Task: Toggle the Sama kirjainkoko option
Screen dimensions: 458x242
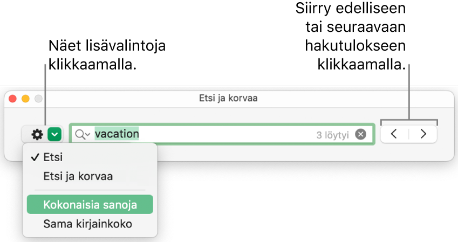Action: [87, 223]
